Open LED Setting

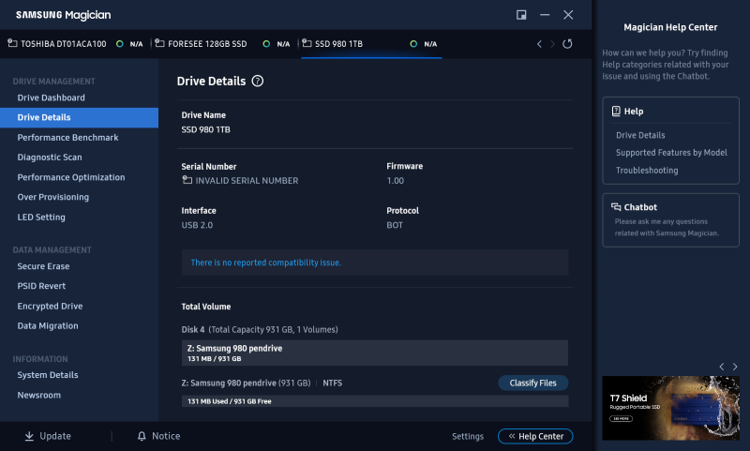tap(41, 218)
